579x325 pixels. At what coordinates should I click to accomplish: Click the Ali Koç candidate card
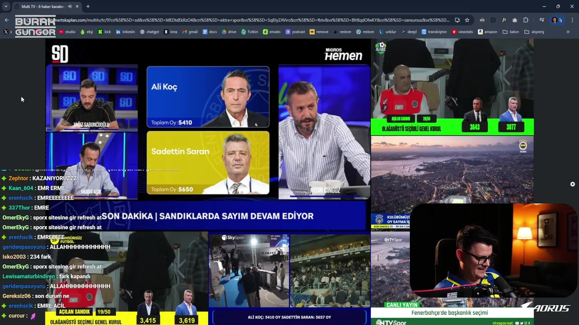pyautogui.click(x=208, y=97)
